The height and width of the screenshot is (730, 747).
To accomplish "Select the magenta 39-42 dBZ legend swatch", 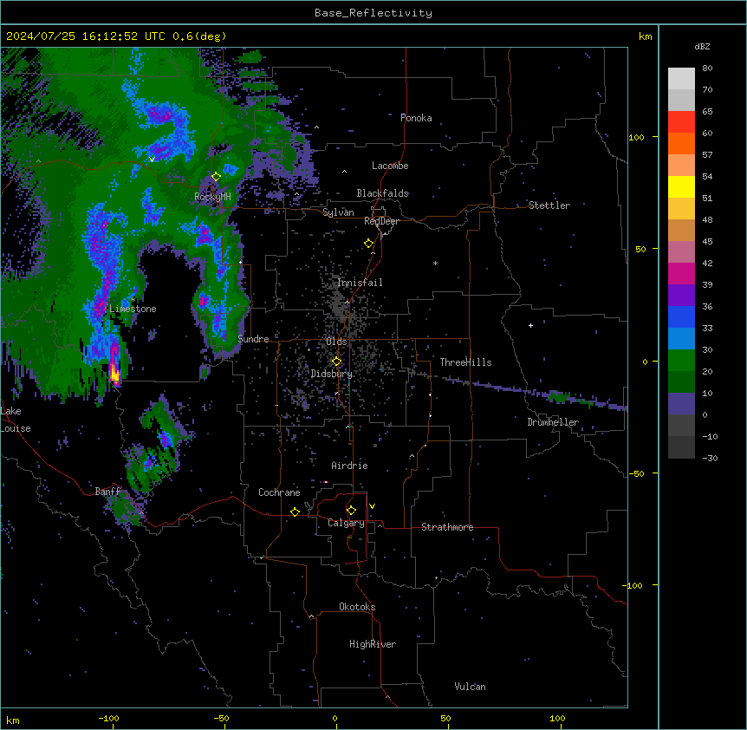I will 681,273.
